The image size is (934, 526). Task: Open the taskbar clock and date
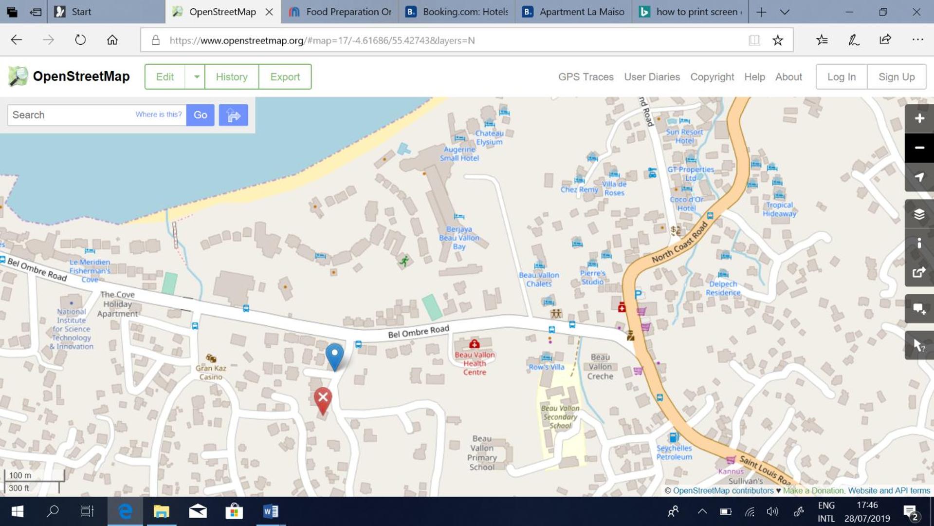click(x=867, y=511)
